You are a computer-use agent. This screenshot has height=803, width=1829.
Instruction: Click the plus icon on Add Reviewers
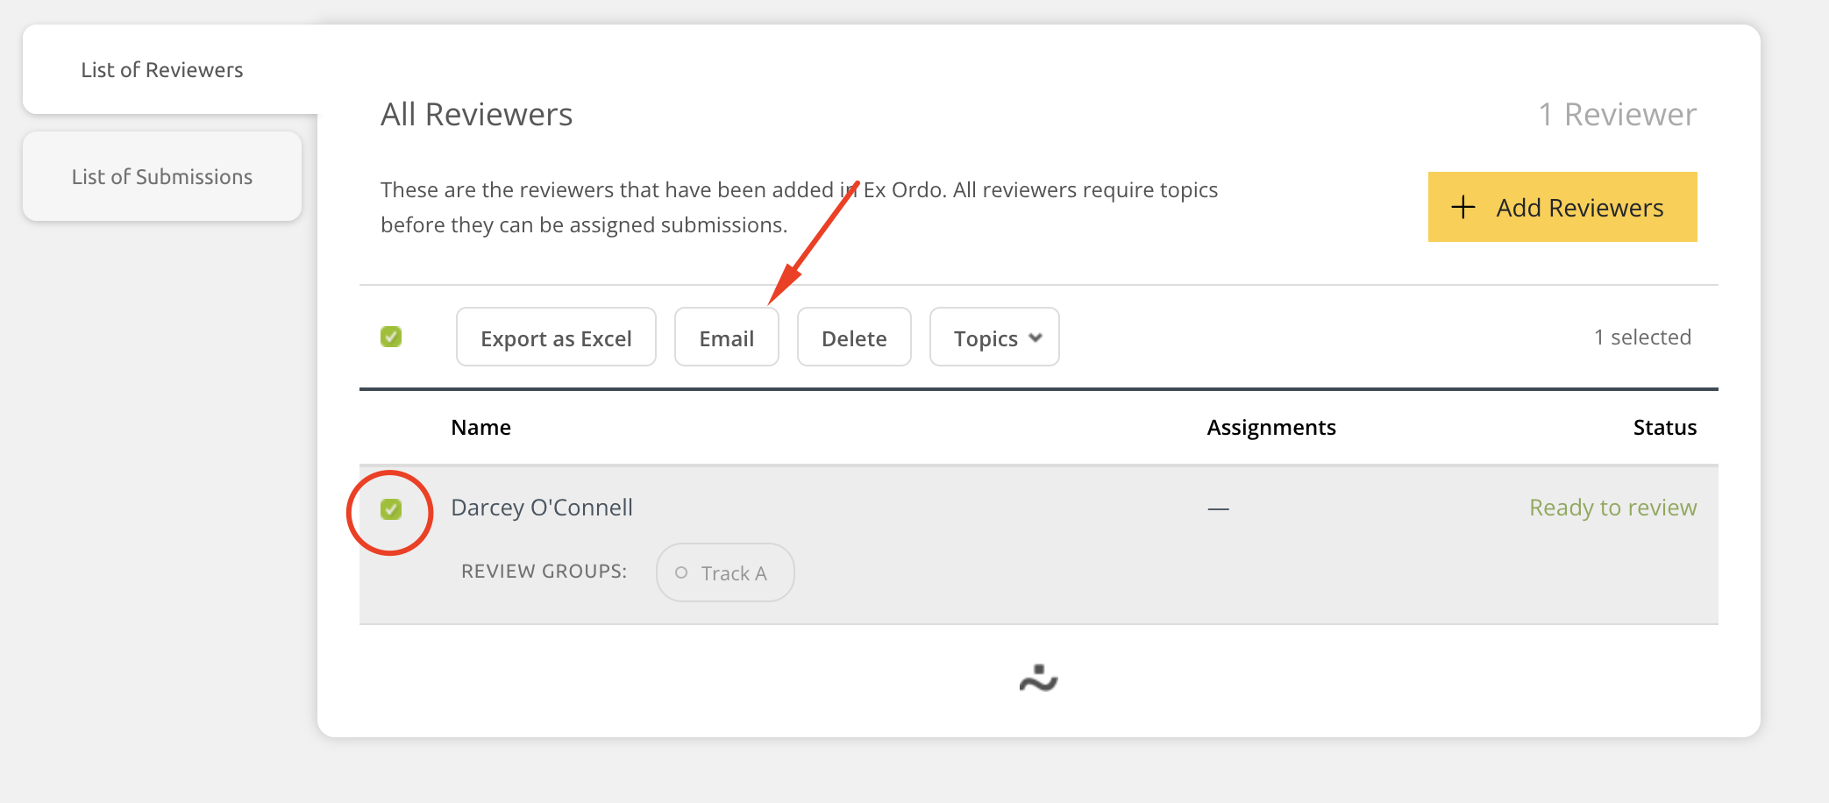[1462, 208]
